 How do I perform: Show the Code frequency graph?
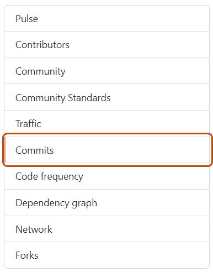106,176
